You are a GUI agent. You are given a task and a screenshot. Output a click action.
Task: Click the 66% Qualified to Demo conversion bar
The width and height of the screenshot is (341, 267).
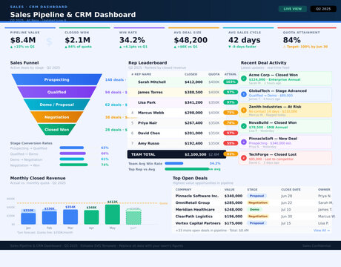pos(73,154)
